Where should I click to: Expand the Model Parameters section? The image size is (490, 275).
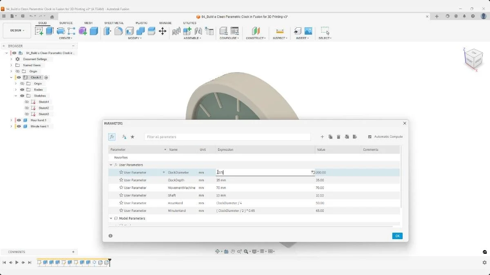111,218
